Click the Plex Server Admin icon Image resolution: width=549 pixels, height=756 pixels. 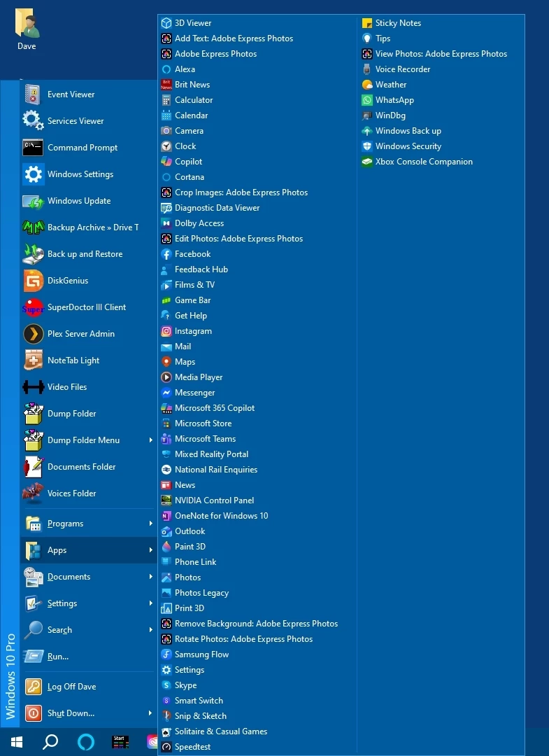[x=34, y=334]
